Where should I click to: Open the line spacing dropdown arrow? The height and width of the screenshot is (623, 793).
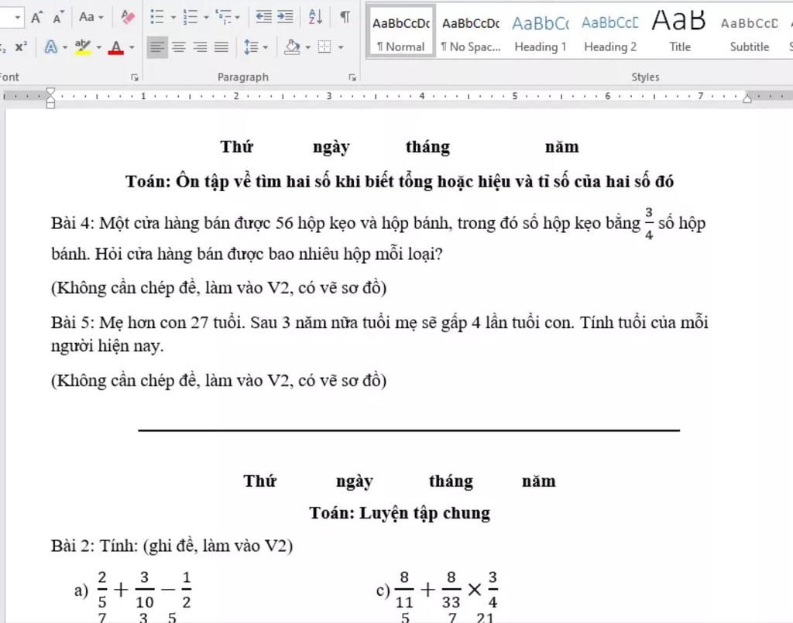266,47
